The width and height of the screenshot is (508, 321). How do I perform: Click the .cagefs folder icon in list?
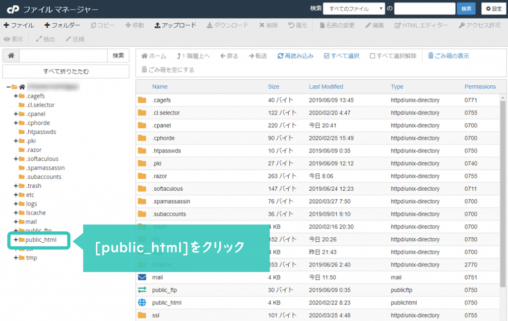coord(142,100)
